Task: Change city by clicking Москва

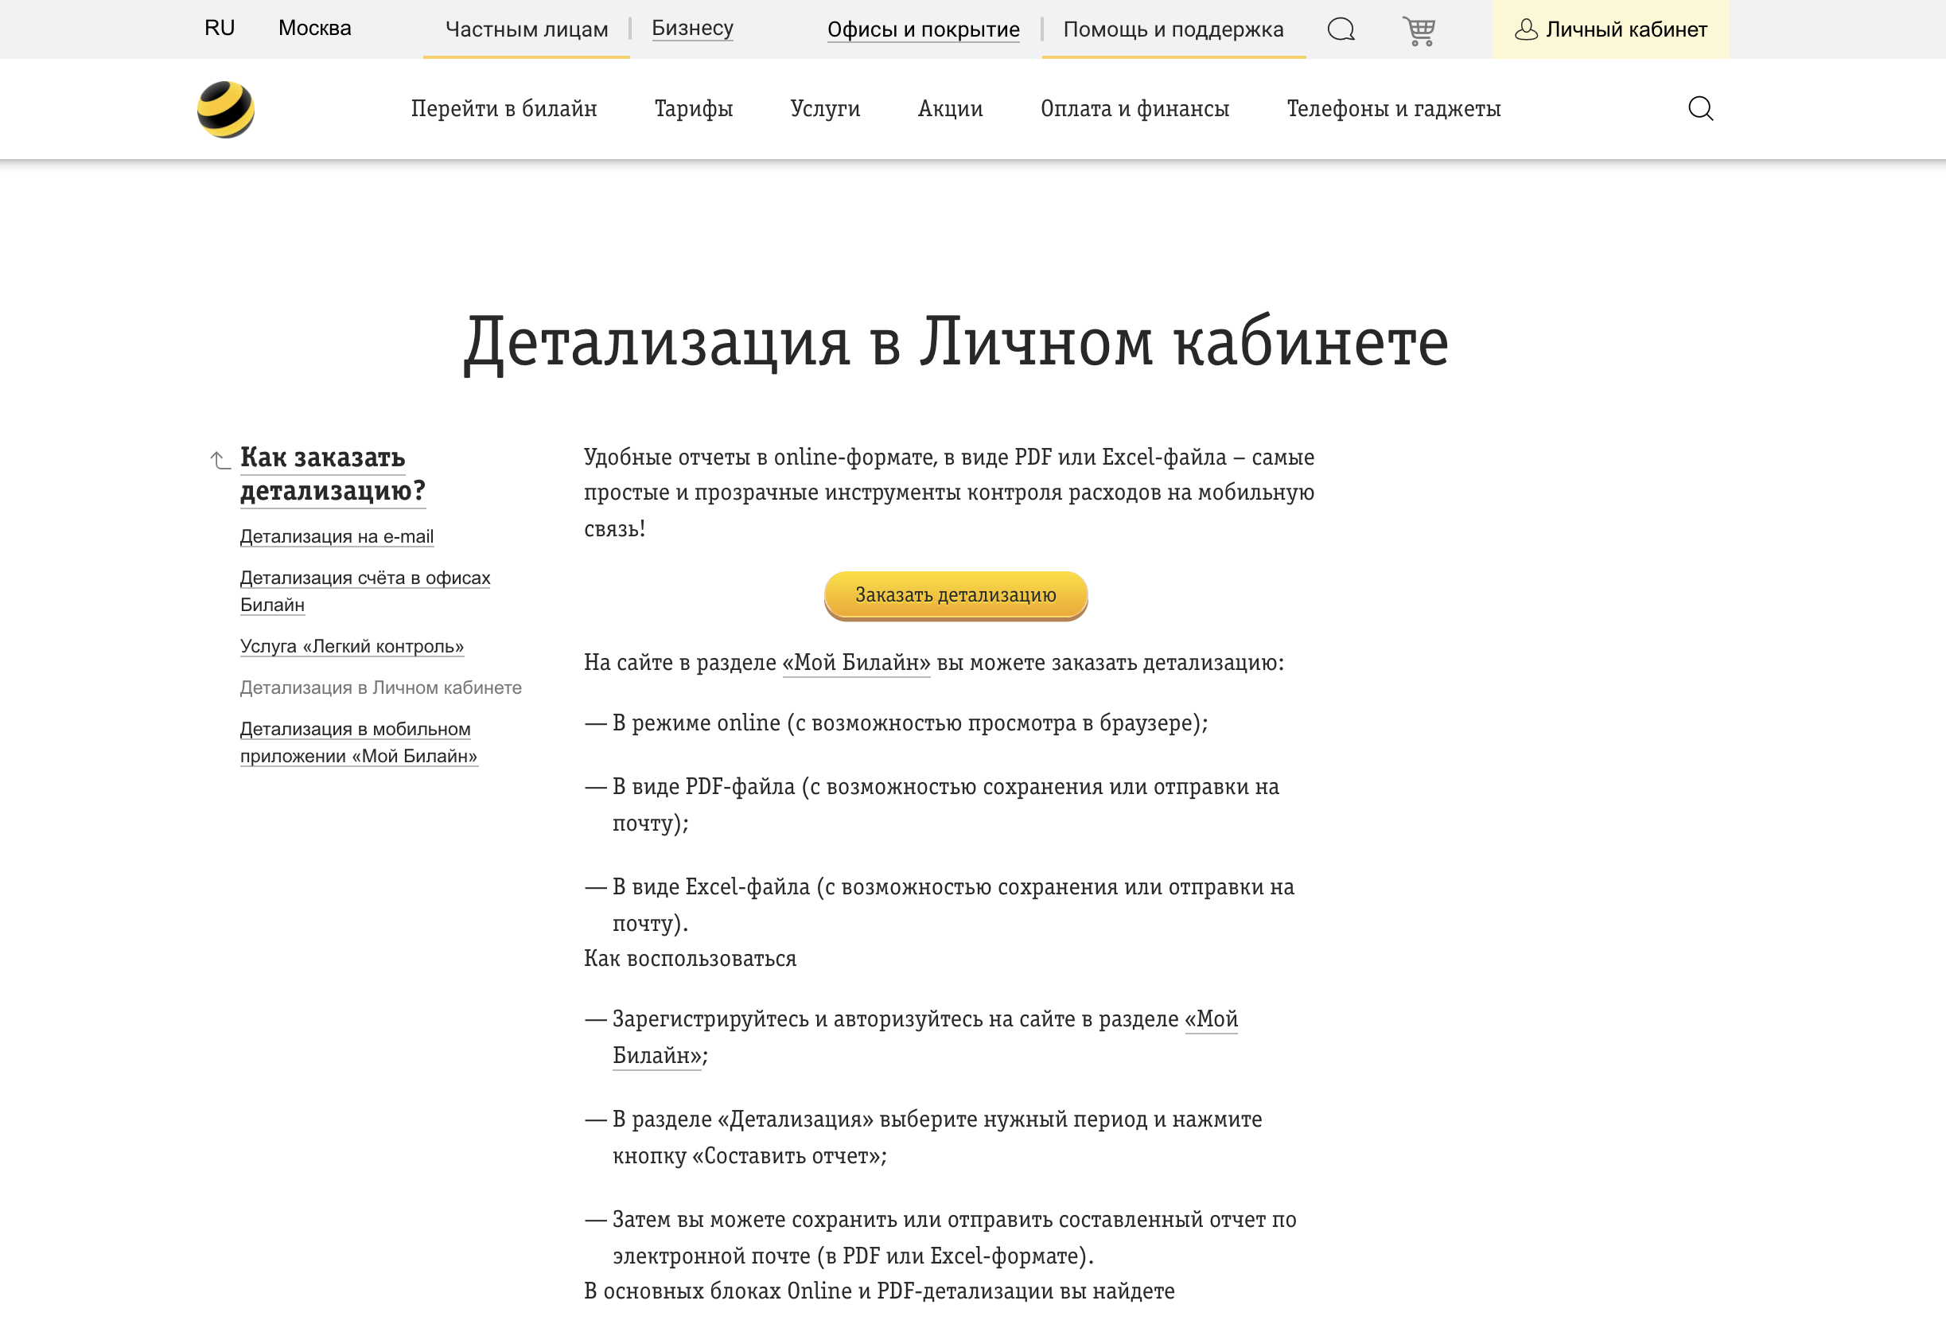Action: pyautogui.click(x=314, y=27)
